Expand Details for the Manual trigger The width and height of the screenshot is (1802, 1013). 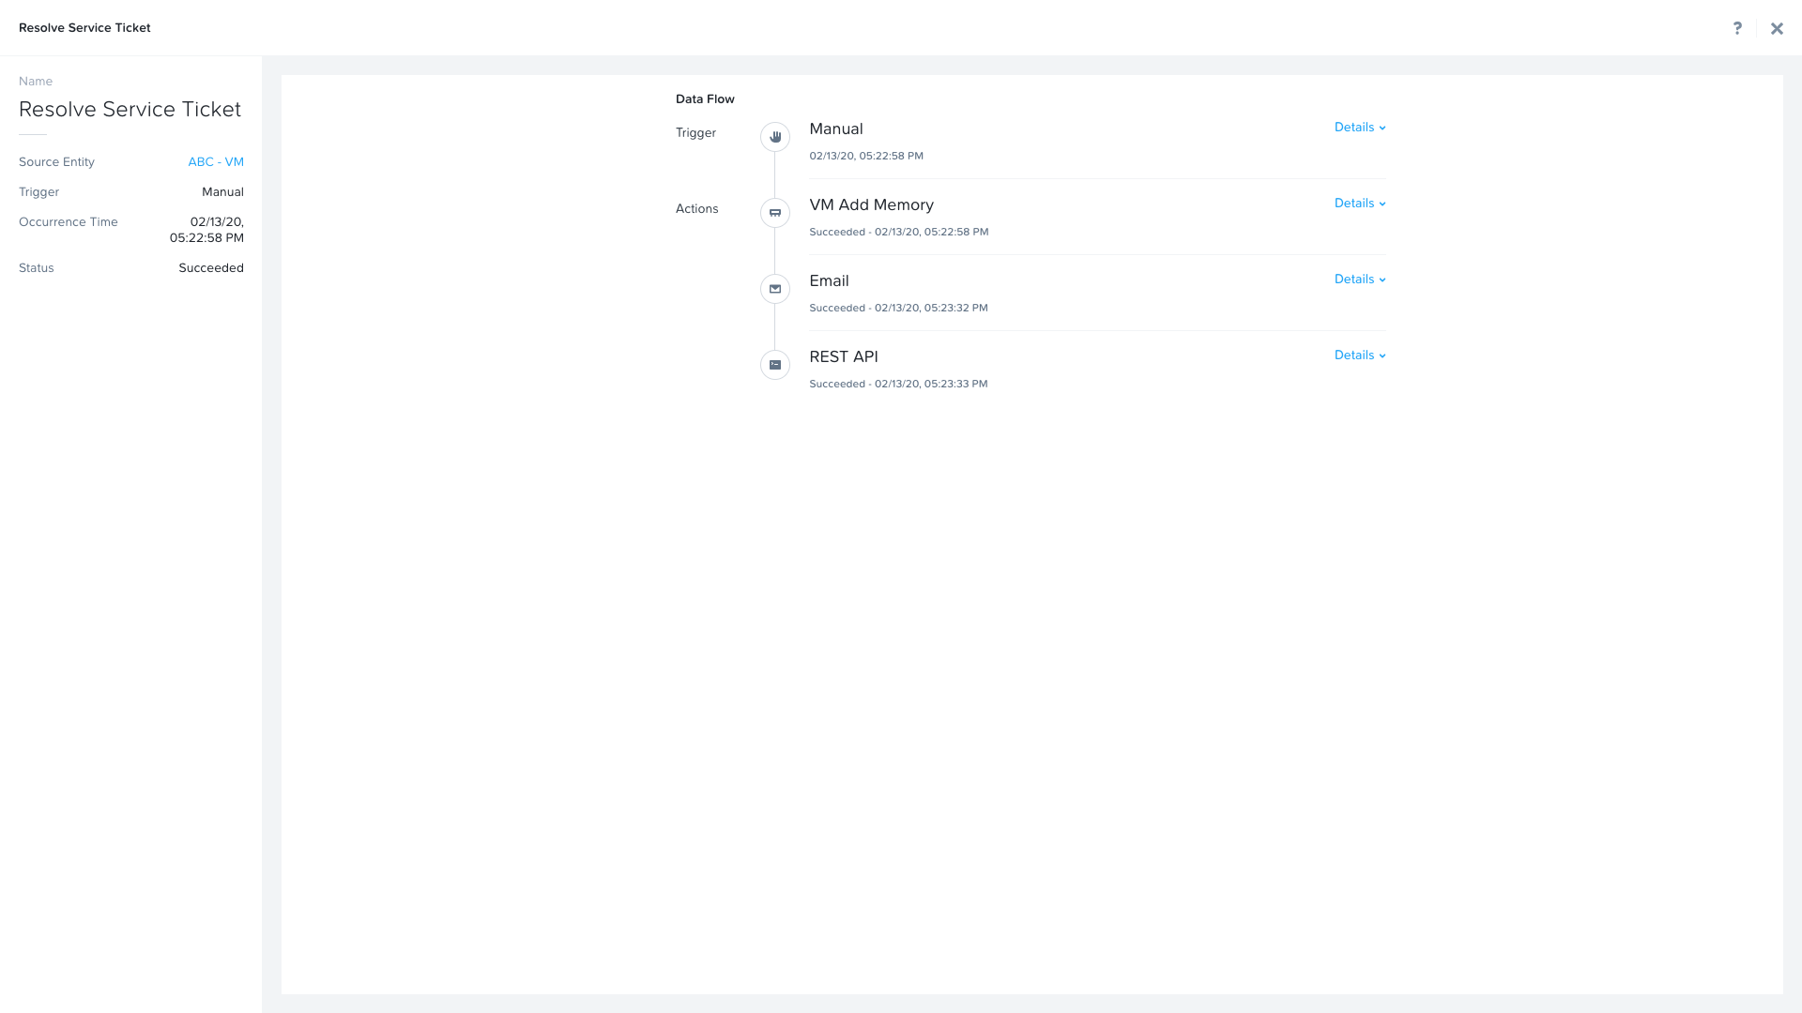(1360, 128)
